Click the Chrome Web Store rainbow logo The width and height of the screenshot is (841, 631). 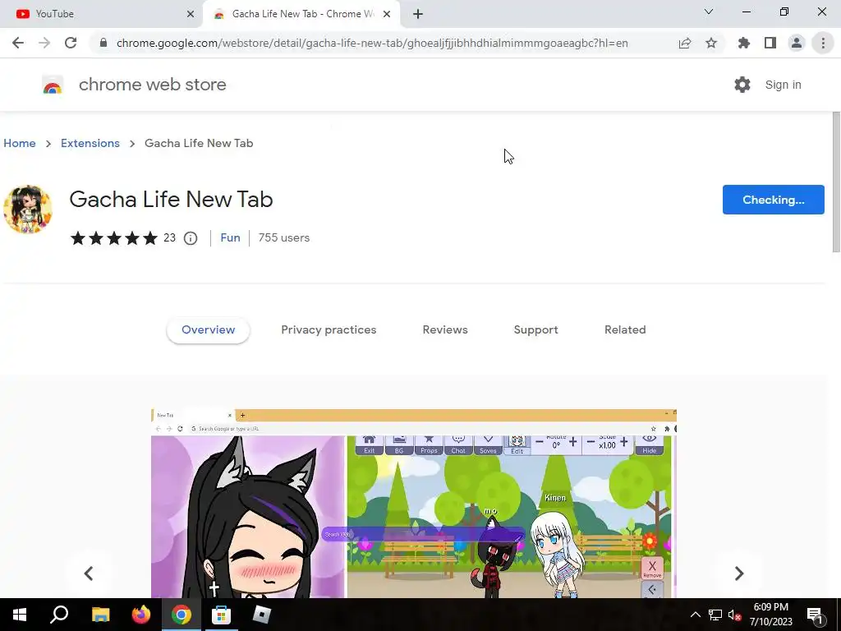click(x=53, y=85)
